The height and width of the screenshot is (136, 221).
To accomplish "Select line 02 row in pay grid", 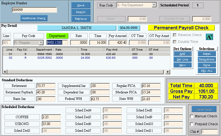I will click(85, 58).
